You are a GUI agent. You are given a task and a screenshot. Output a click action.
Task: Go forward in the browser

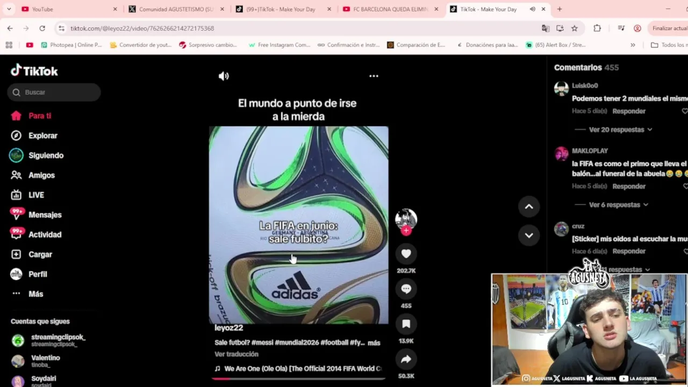(26, 28)
